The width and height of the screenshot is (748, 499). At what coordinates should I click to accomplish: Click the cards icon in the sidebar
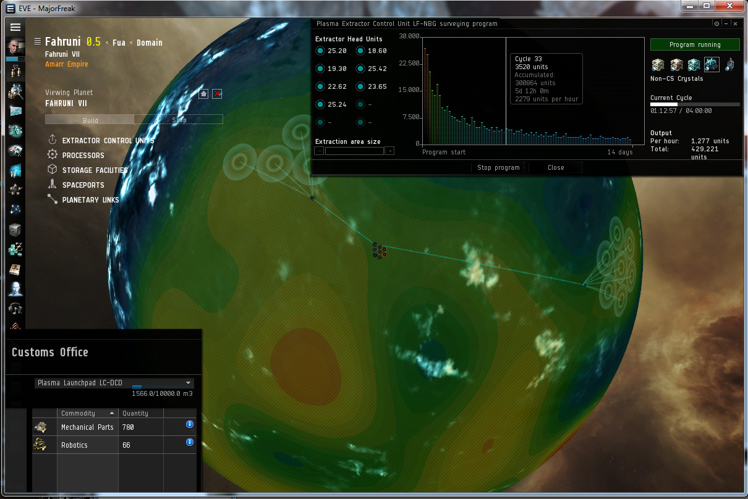[x=15, y=150]
